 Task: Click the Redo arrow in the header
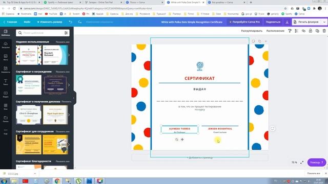pyautogui.click(x=80, y=22)
